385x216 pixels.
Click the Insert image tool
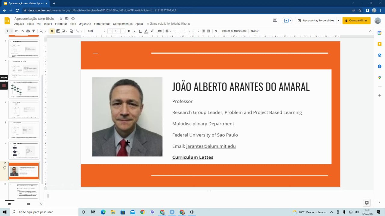(x=63, y=31)
